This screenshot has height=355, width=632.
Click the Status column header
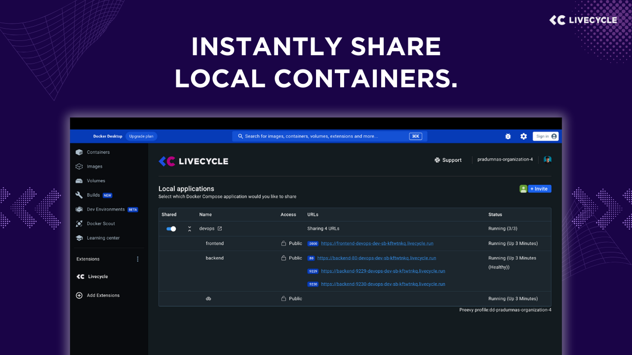point(495,214)
